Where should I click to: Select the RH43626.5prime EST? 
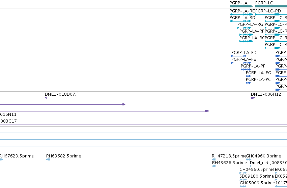coord(214,166)
